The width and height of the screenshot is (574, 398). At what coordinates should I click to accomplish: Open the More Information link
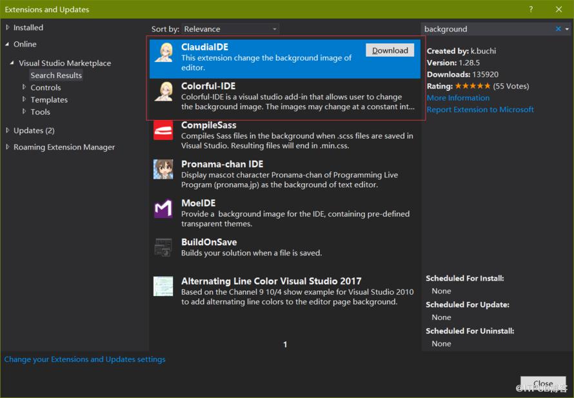(458, 98)
